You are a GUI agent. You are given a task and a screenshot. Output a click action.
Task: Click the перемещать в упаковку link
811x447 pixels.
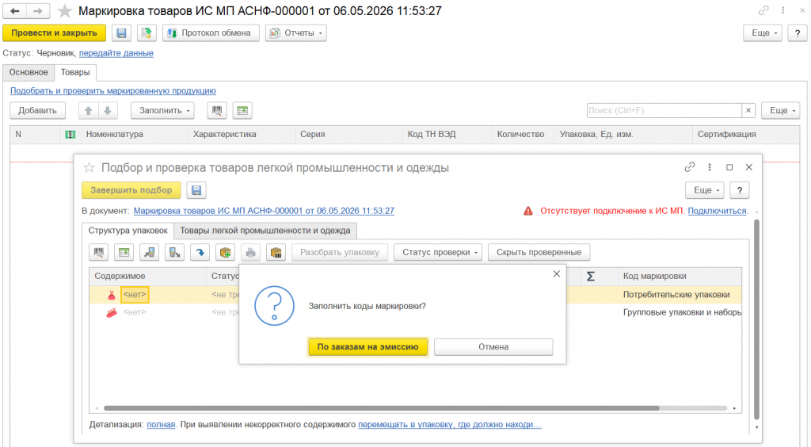pos(450,425)
